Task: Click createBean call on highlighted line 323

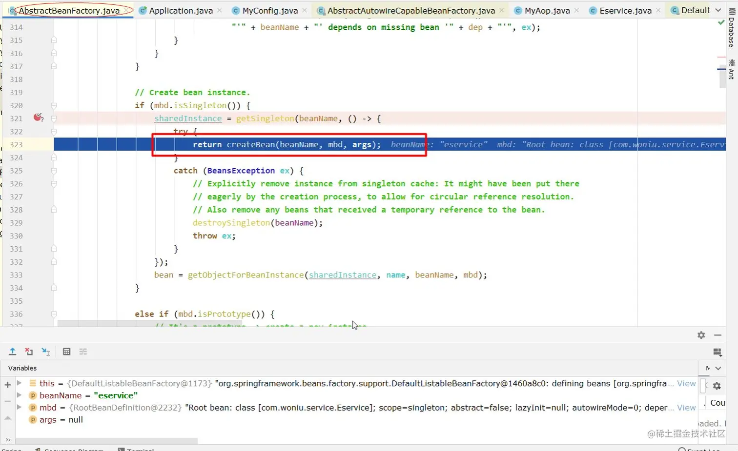Action: [251, 145]
